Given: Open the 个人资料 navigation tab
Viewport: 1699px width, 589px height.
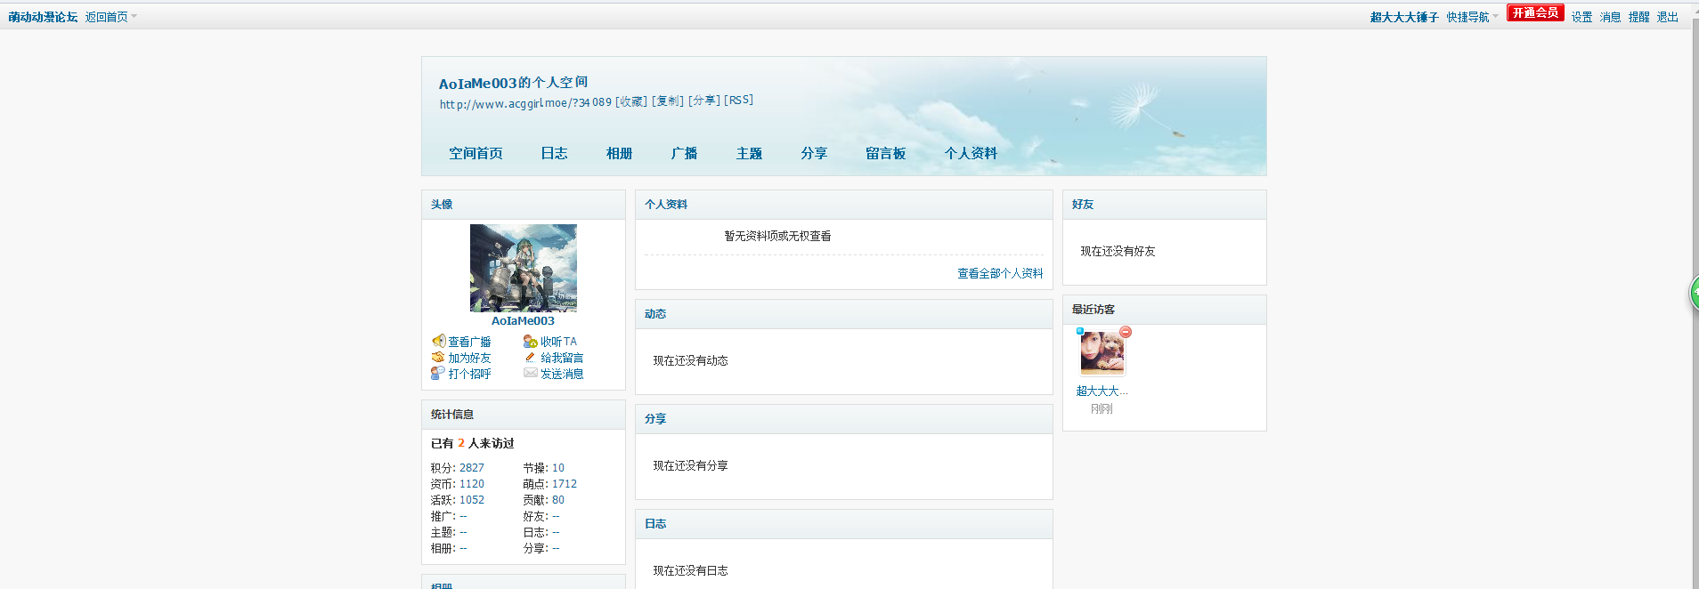Looking at the screenshot, I should pos(971,153).
